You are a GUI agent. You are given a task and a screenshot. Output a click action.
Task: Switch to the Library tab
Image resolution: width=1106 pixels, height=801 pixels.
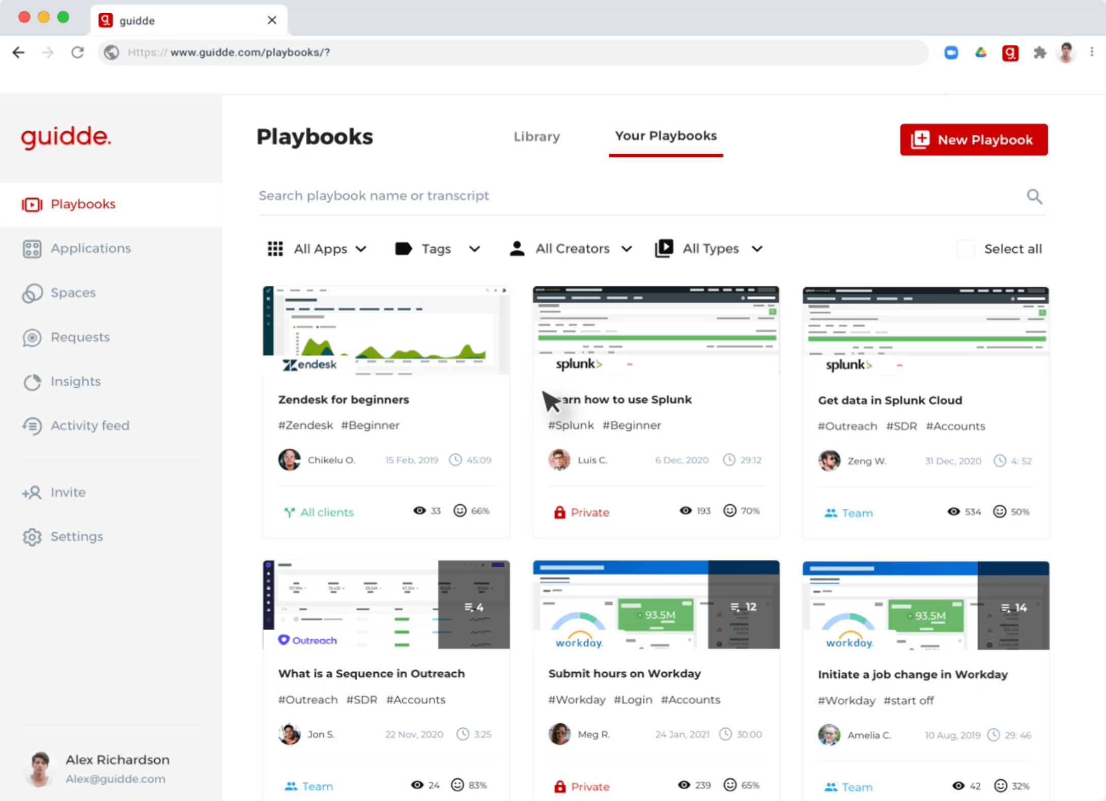pyautogui.click(x=536, y=136)
